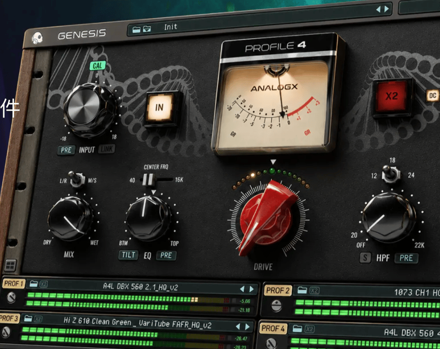Click the PROFILE 4 meter header
The height and width of the screenshot is (349, 440).
click(x=276, y=47)
